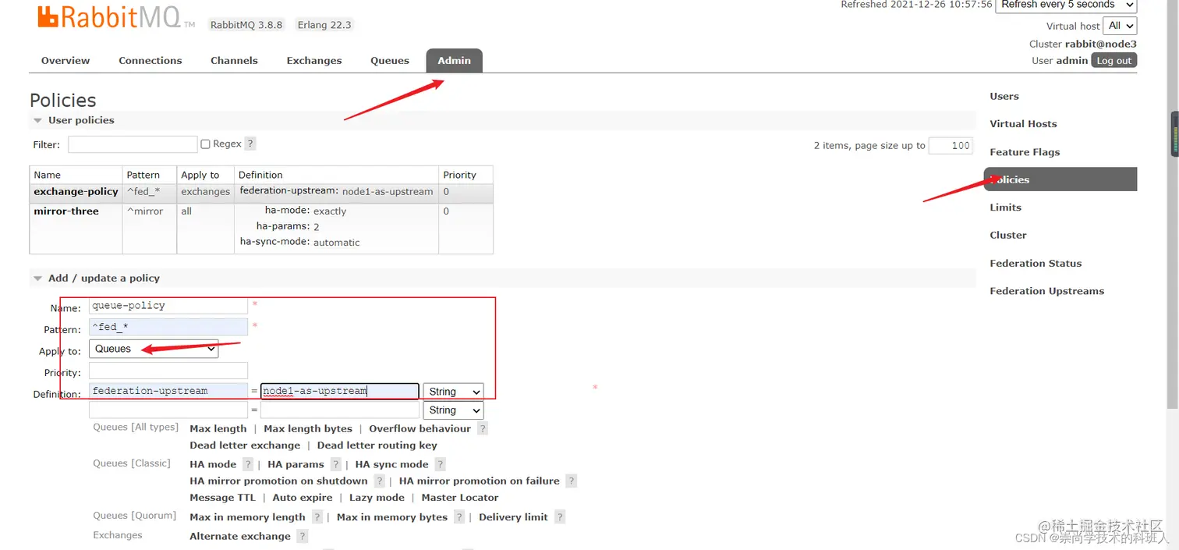Click the empty Priority field
1179x550 pixels.
point(168,371)
